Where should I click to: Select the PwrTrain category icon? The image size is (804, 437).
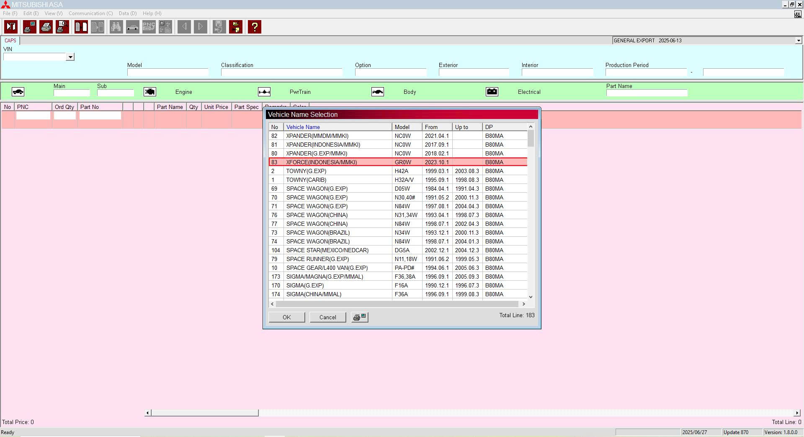[264, 91]
